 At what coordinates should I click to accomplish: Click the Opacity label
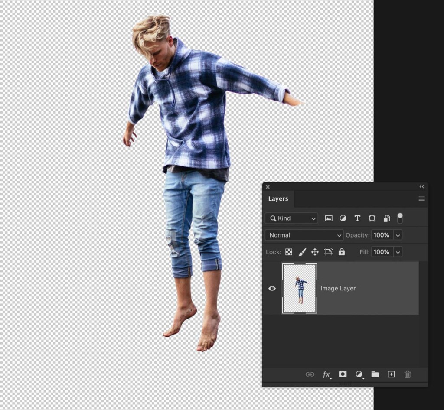click(x=357, y=235)
